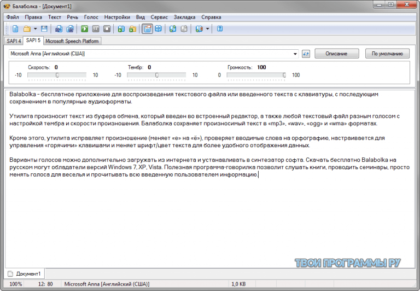The width and height of the screenshot is (420, 291).
Task: Start reading aloud with green Play button
Action: 85,28
